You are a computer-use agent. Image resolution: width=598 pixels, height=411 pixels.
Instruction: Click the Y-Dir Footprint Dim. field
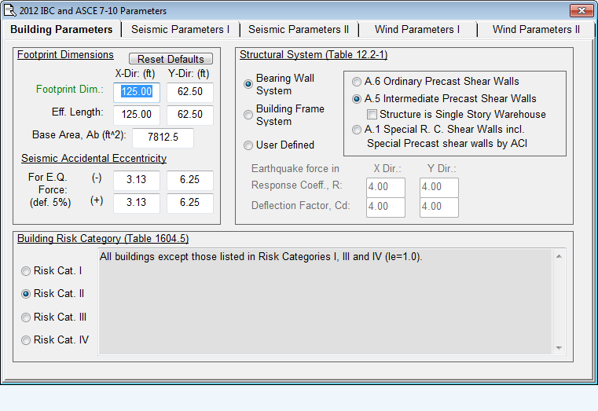190,92
